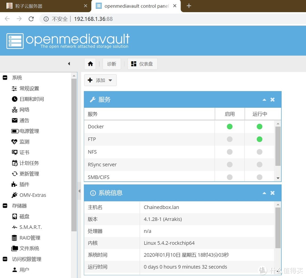The image size is (306, 278).
Task: Open 更新管理 refresh icon
Action: point(15,174)
